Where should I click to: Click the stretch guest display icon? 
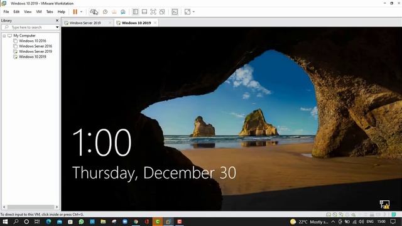[187, 12]
